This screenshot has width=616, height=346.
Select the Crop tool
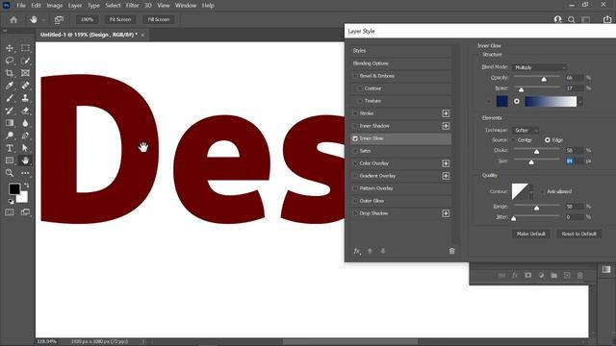[10, 73]
